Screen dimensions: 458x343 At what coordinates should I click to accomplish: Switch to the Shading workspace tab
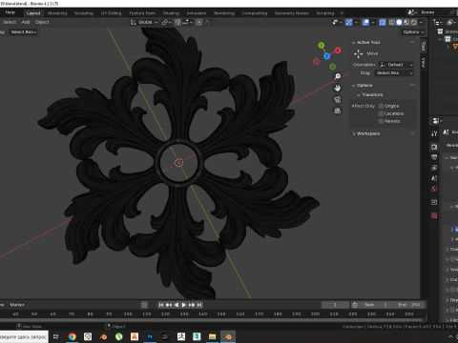[171, 13]
